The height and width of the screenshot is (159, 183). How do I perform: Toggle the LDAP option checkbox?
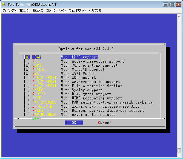click(x=27, y=57)
